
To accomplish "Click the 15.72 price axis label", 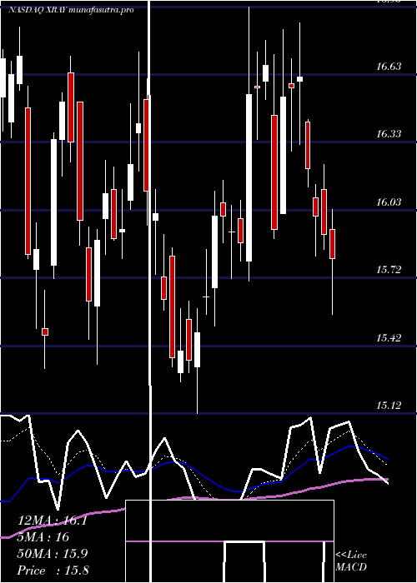I will [389, 270].
